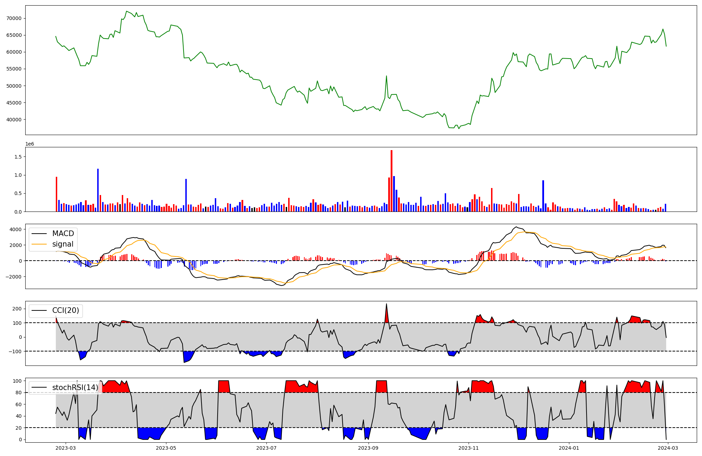Click the 80 stochRSI axis tick label
Viewport: 702px width, 456px height.
[18, 393]
